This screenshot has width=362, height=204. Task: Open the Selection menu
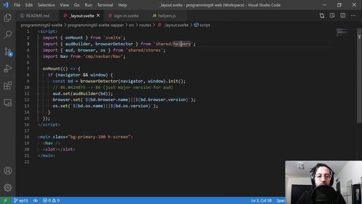click(x=46, y=5)
